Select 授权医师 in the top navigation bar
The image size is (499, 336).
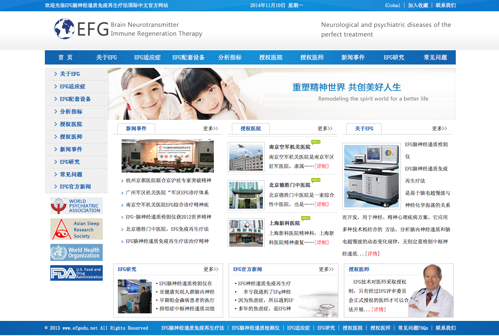pos(312,57)
